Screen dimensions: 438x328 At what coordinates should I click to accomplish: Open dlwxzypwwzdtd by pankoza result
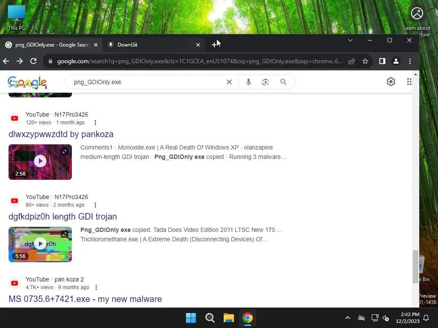pyautogui.click(x=61, y=134)
